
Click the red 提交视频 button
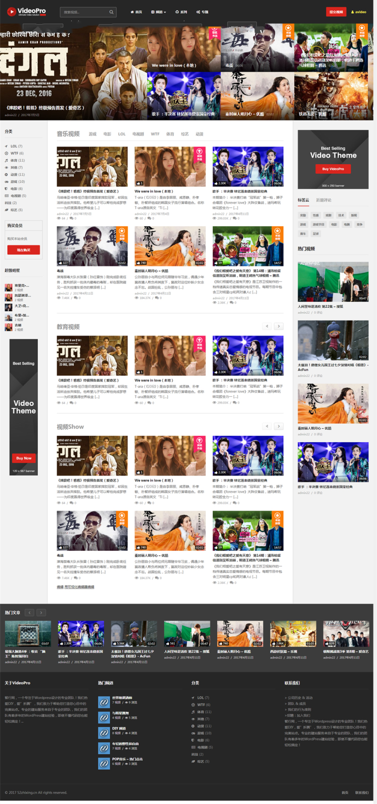click(x=336, y=12)
